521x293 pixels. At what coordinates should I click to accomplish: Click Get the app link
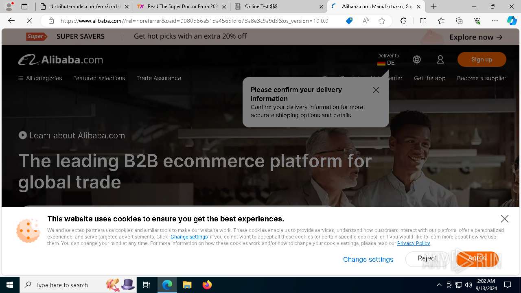(x=429, y=78)
